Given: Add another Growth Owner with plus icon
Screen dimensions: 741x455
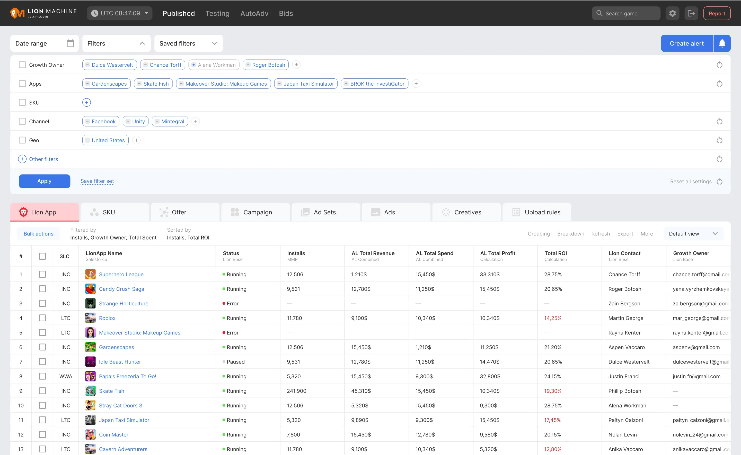Looking at the screenshot, I should click(296, 65).
